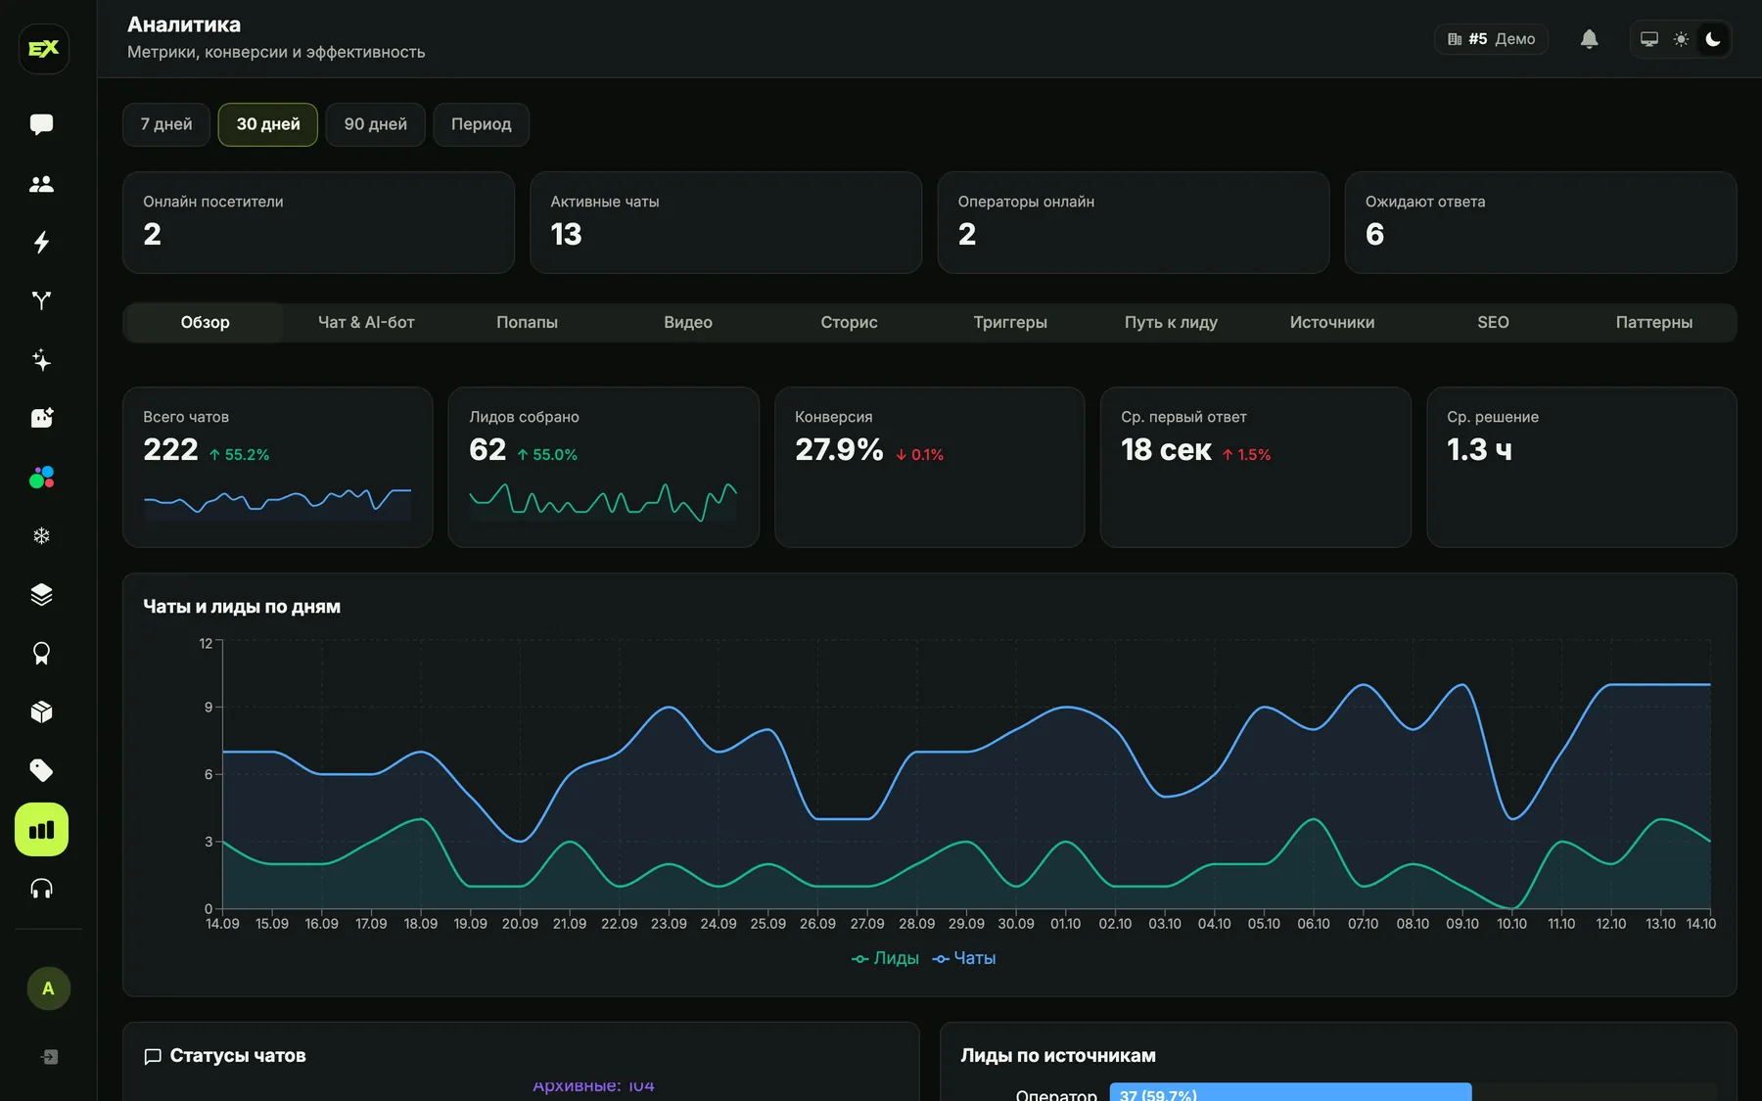This screenshot has width=1762, height=1101.
Task: Switch to system theme monitor icon
Action: click(1649, 39)
